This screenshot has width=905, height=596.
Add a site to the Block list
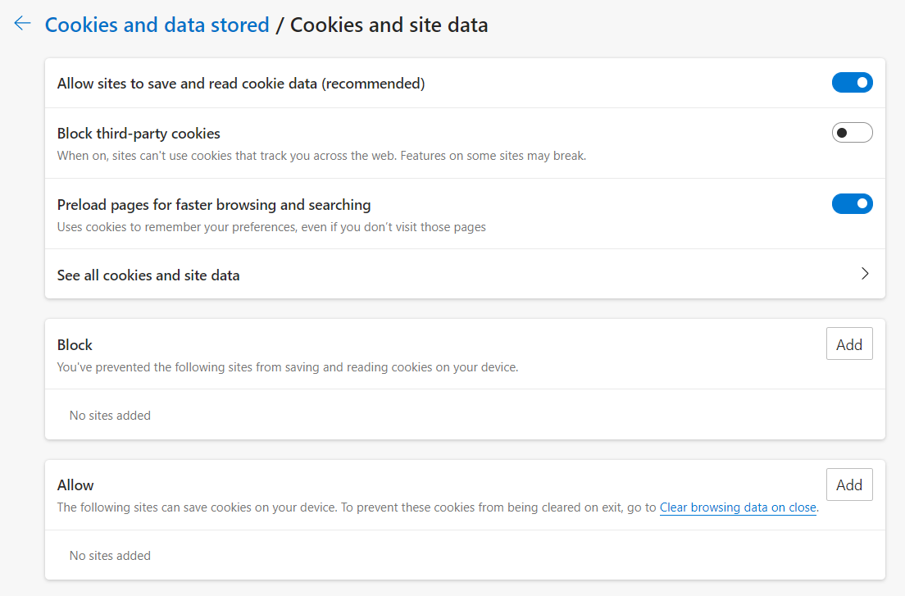849,343
